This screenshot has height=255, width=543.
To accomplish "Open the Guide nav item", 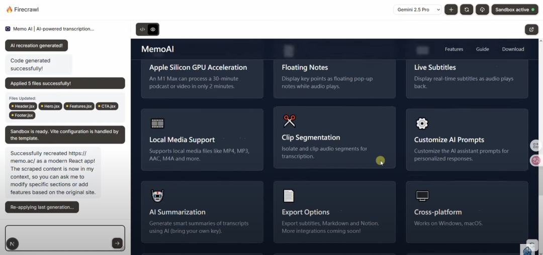I will [x=483, y=49].
